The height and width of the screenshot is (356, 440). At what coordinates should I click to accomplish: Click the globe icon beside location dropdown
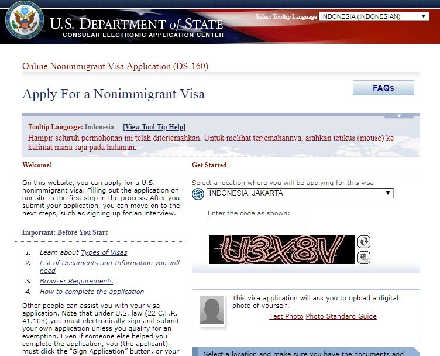coord(198,194)
